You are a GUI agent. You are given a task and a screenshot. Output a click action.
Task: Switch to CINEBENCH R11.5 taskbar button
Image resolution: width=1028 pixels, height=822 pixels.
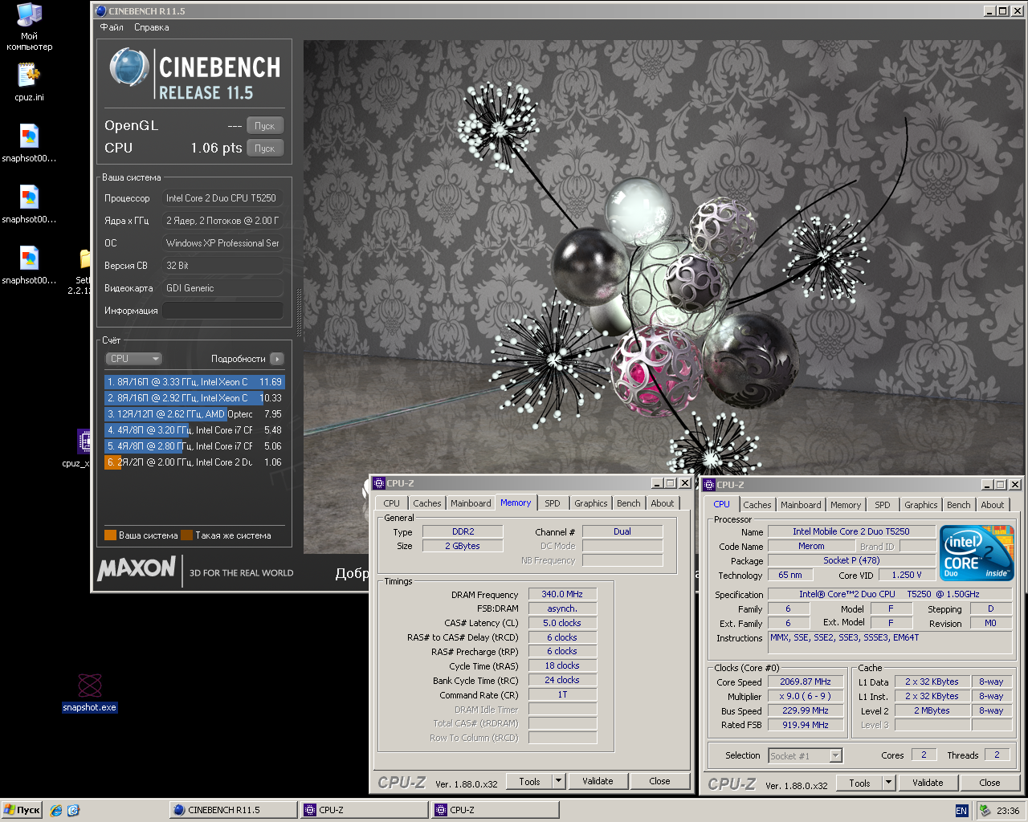tap(233, 810)
